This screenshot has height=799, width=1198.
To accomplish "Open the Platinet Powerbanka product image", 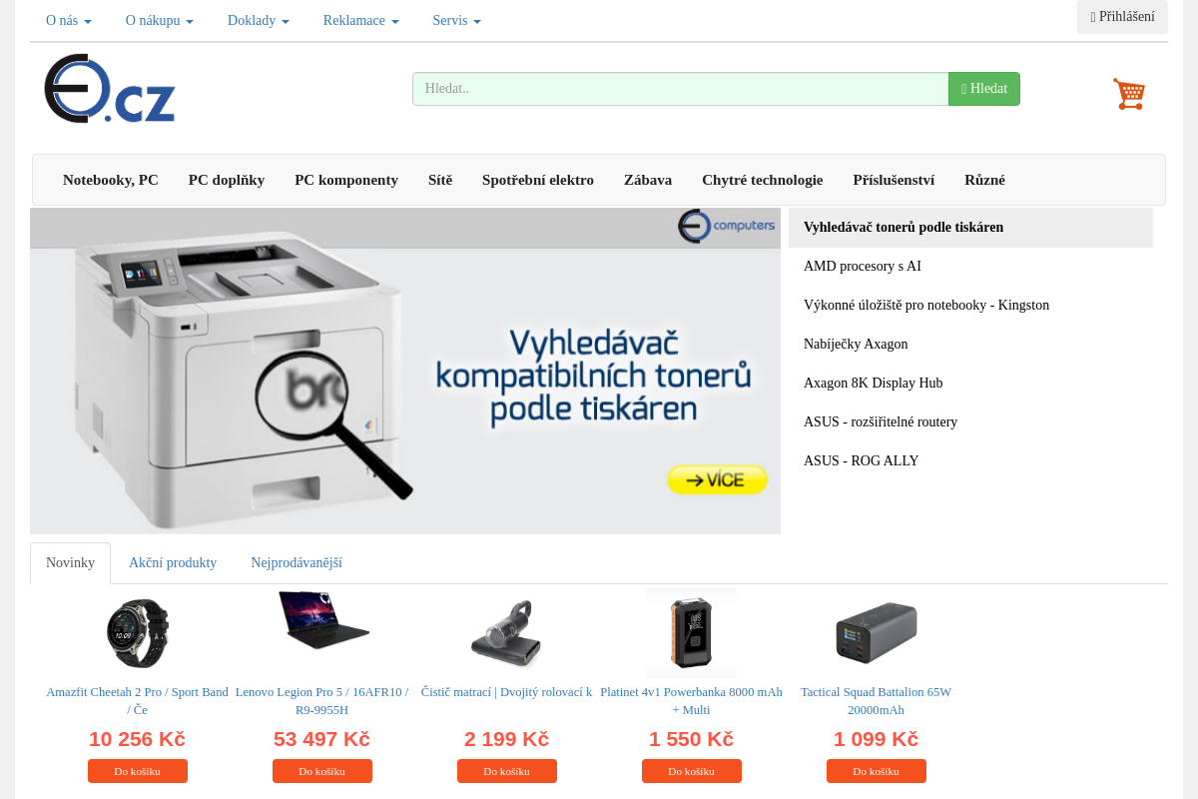I will click(x=691, y=633).
